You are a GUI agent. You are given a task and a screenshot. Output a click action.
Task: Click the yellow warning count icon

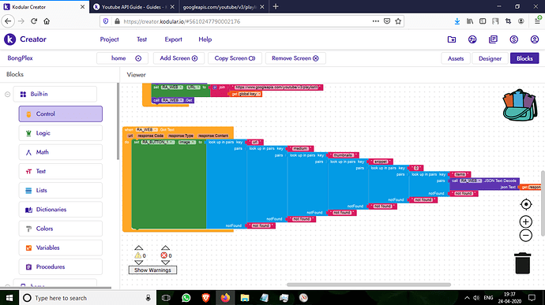pyautogui.click(x=138, y=255)
